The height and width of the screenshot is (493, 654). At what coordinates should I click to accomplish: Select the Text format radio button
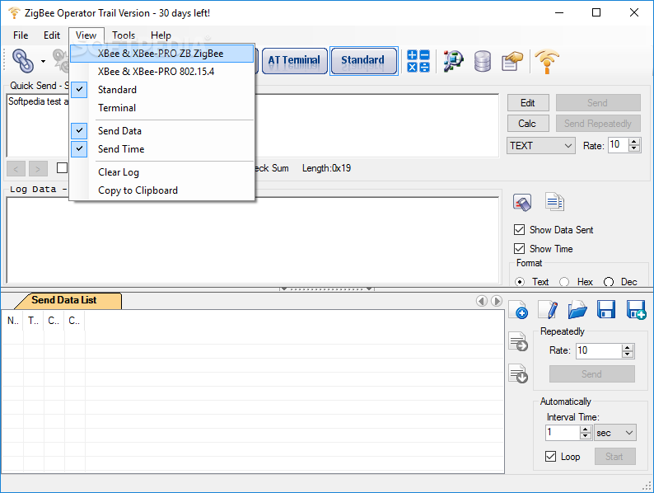(520, 282)
